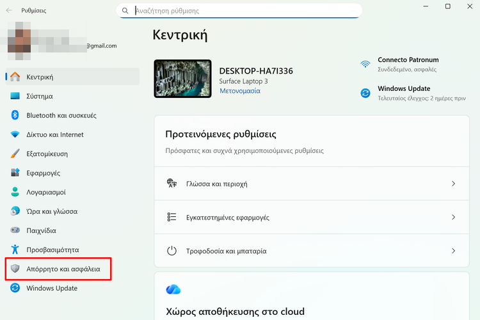
Task: Click the Bluetooth και συσκευές icon
Action: (16, 115)
